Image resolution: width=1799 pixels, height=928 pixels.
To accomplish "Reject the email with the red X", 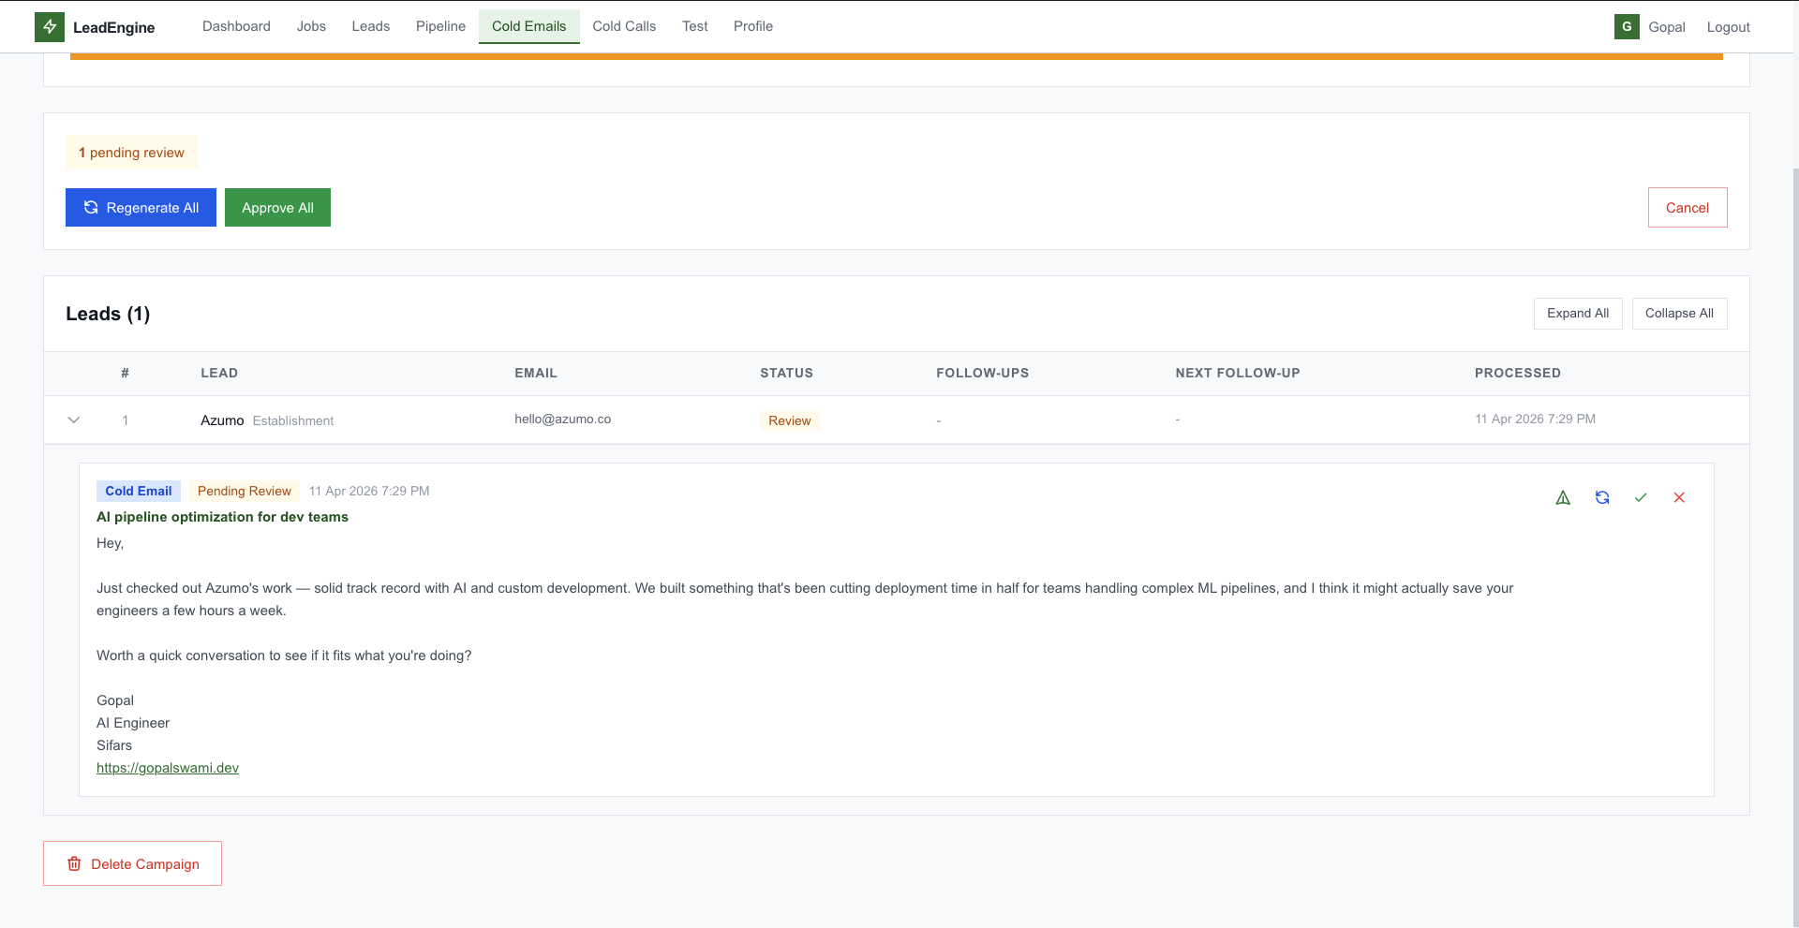I will point(1679,498).
